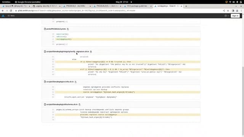Open a new browser tab
The width and height of the screenshot is (244, 137).
186,6
